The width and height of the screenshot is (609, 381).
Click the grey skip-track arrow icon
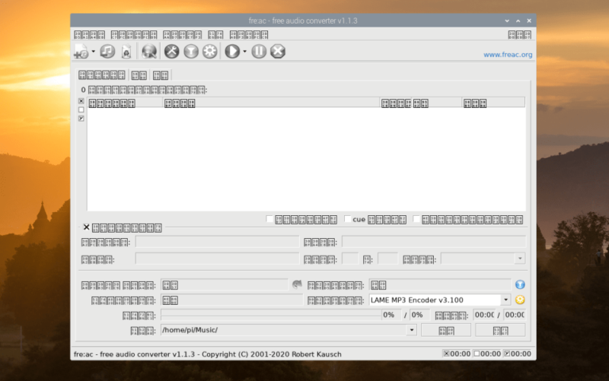coord(297,284)
